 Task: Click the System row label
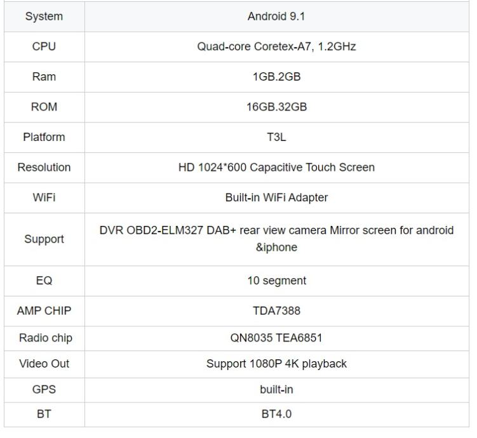[x=44, y=17]
